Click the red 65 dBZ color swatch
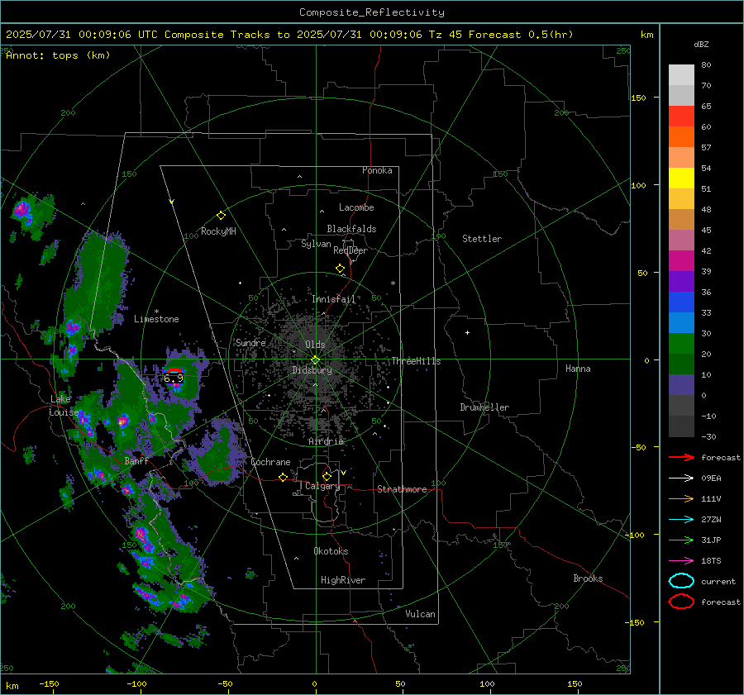The width and height of the screenshot is (744, 695). [x=681, y=117]
